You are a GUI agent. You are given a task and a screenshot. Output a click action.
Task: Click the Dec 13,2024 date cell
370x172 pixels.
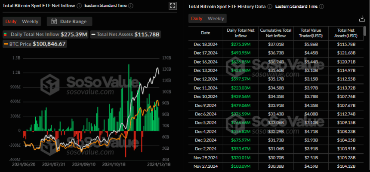coord(206,70)
